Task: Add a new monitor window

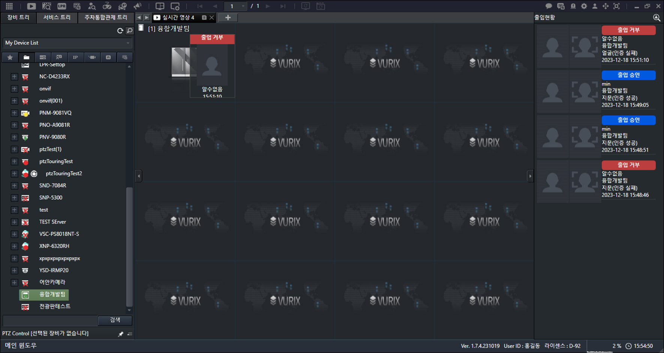Action: [x=175, y=6]
